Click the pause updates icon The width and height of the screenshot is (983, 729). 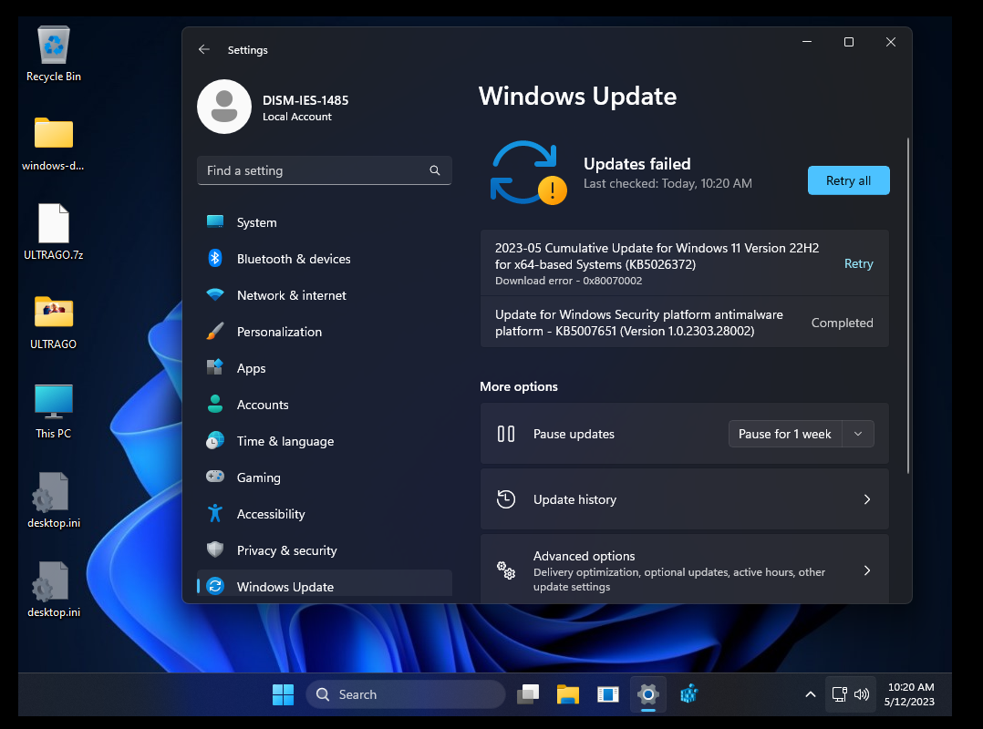tap(506, 434)
